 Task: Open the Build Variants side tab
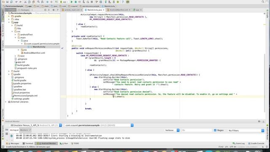(3, 132)
